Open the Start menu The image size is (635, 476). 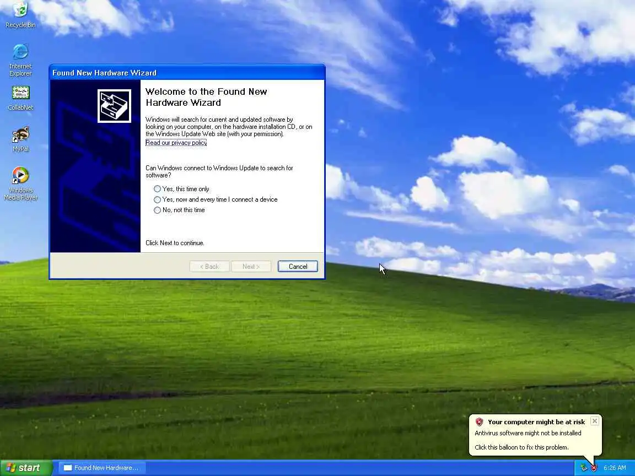[x=26, y=468]
